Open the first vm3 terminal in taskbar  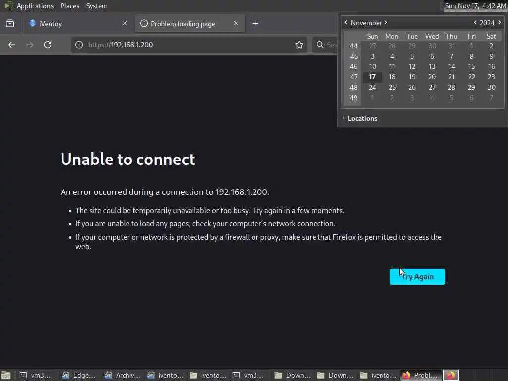(x=36, y=375)
